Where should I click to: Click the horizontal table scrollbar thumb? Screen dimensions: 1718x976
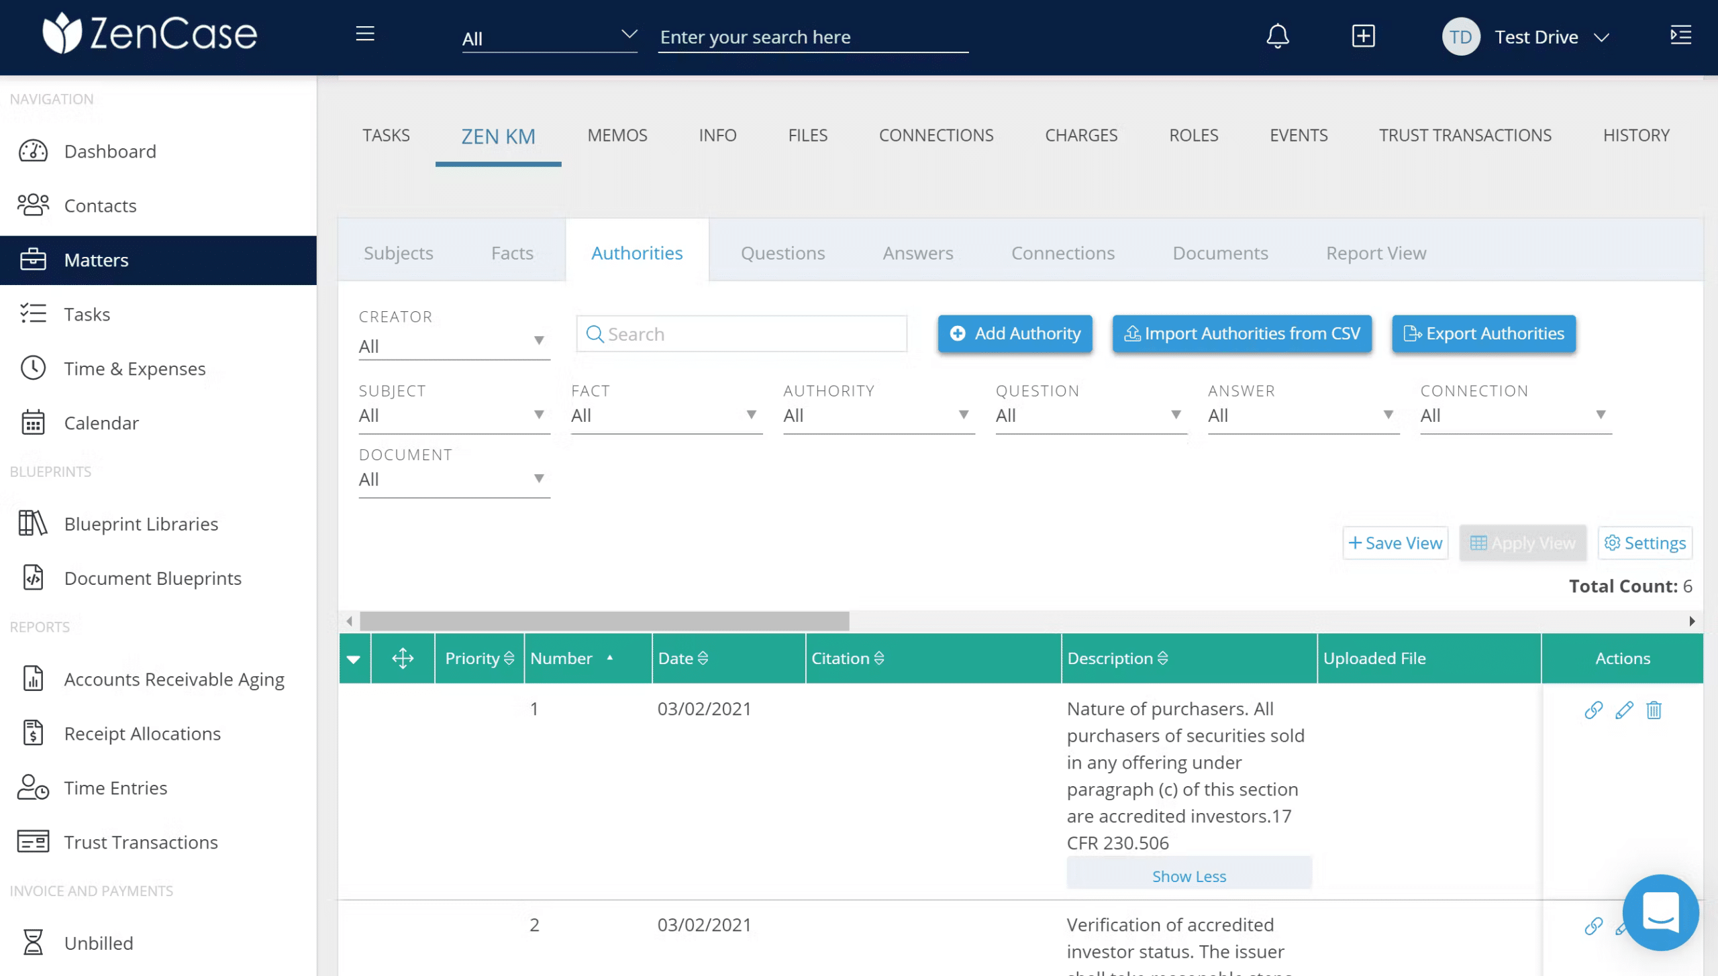pos(604,621)
